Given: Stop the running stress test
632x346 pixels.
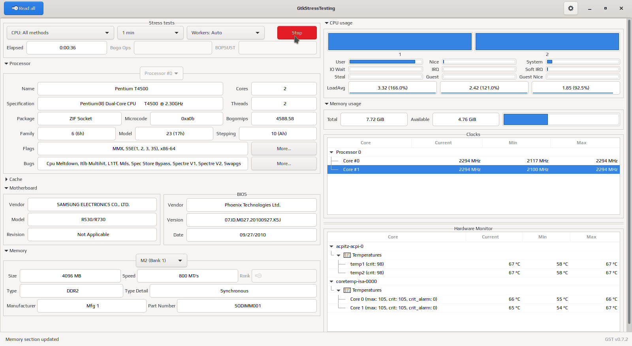Looking at the screenshot, I should click(297, 33).
